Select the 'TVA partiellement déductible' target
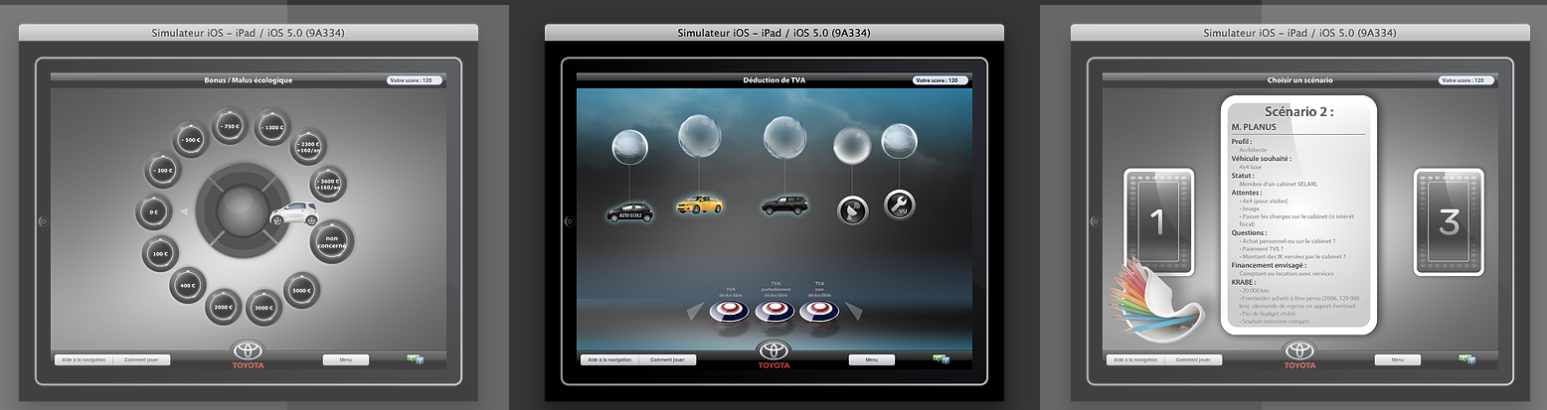 (774, 311)
